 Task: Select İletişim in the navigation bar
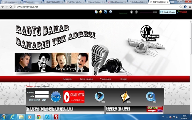coord(124,79)
